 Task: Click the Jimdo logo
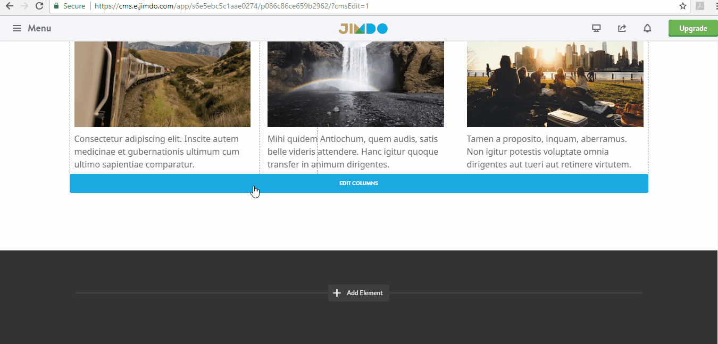coord(363,29)
